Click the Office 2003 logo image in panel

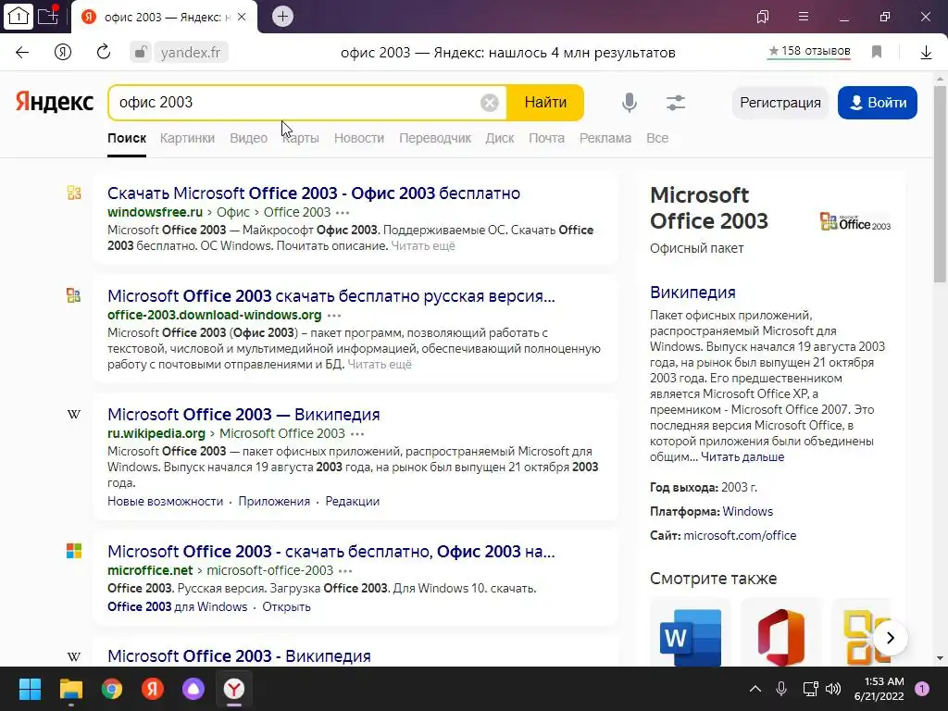tap(854, 221)
